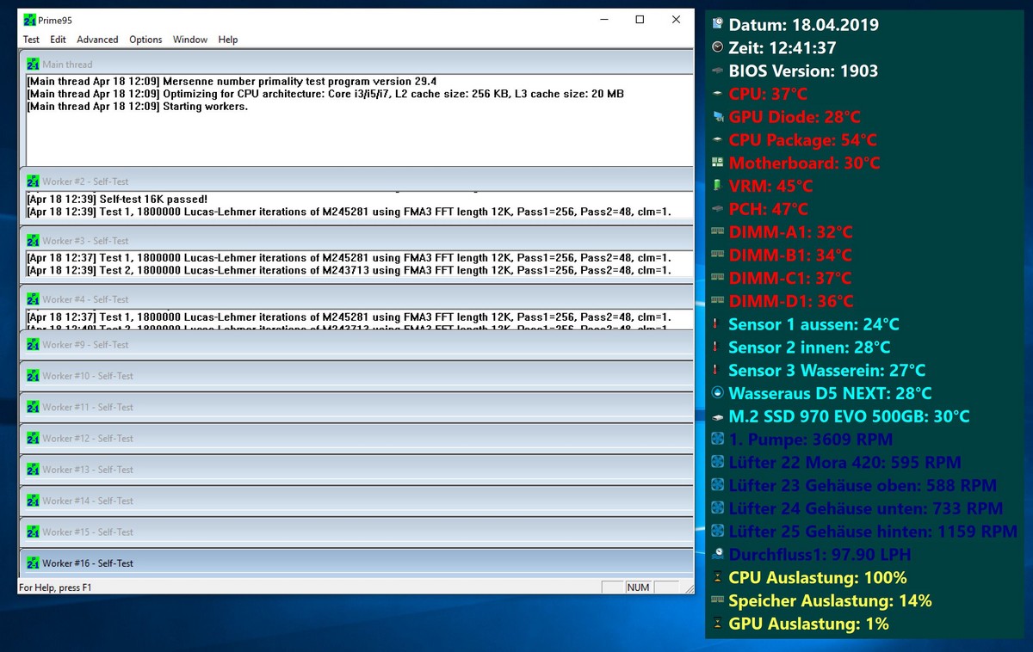
Task: Click the Lüfter 24 Gehäuse unten reading
Action: click(865, 508)
